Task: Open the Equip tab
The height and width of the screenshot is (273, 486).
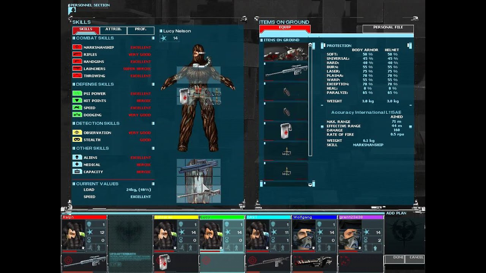Action: coord(285,28)
